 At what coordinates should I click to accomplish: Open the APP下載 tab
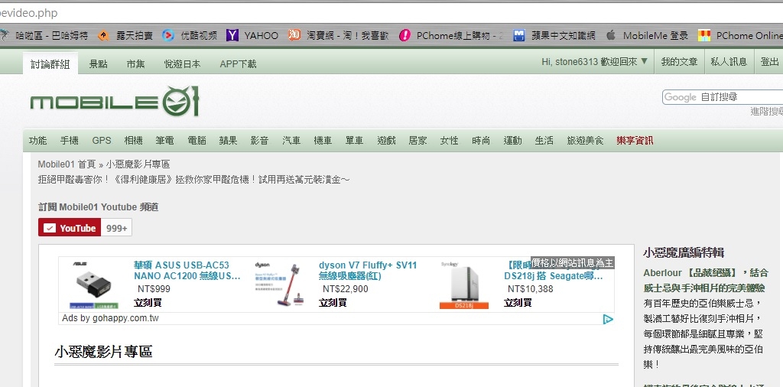pos(239,64)
